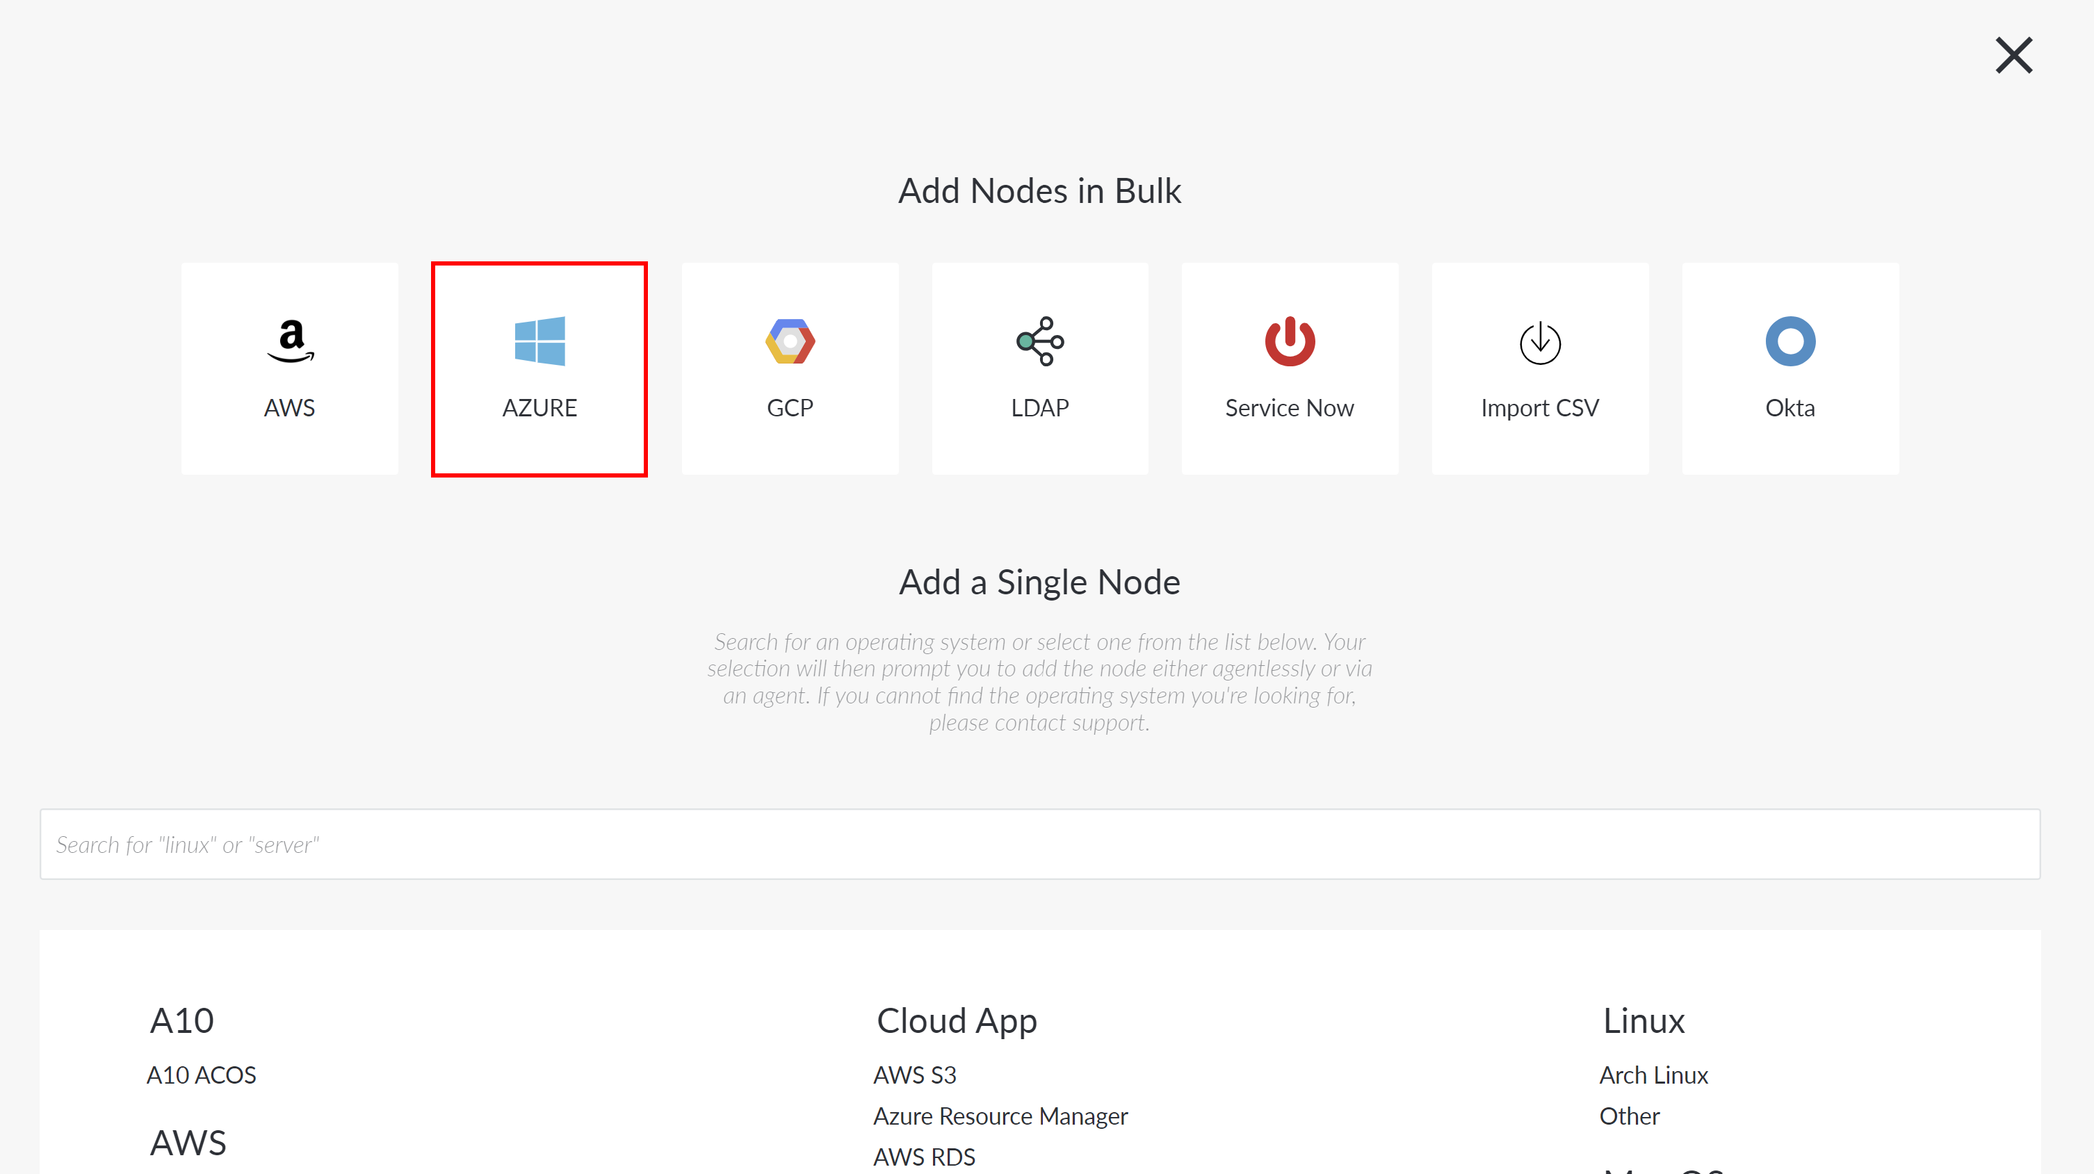This screenshot has width=2094, height=1174.
Task: Select the LDAP share-nodes icon
Action: pyautogui.click(x=1039, y=341)
